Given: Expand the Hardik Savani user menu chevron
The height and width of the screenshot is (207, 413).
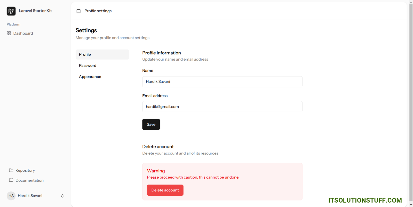Looking at the screenshot, I should click(62, 196).
